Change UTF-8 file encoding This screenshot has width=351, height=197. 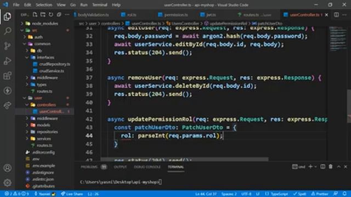click(x=246, y=194)
